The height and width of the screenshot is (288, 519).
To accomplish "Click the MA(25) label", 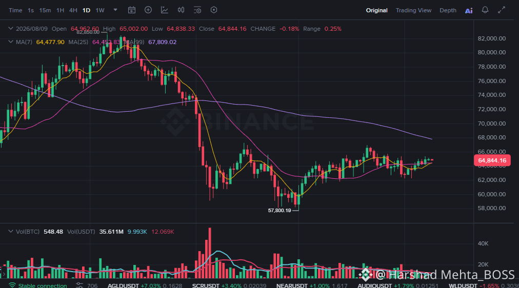I will [x=78, y=42].
